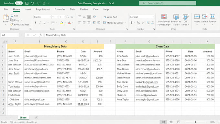Open the File menu tab

click(6, 9)
